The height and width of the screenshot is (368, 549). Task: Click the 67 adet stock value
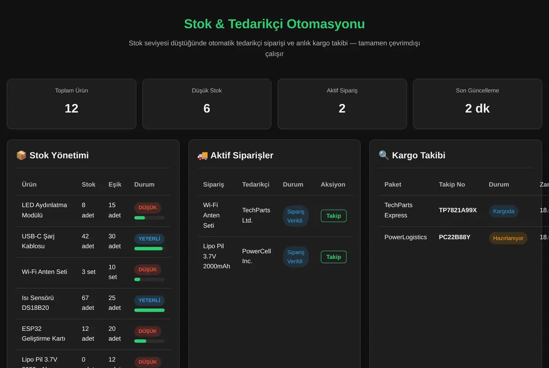click(88, 303)
